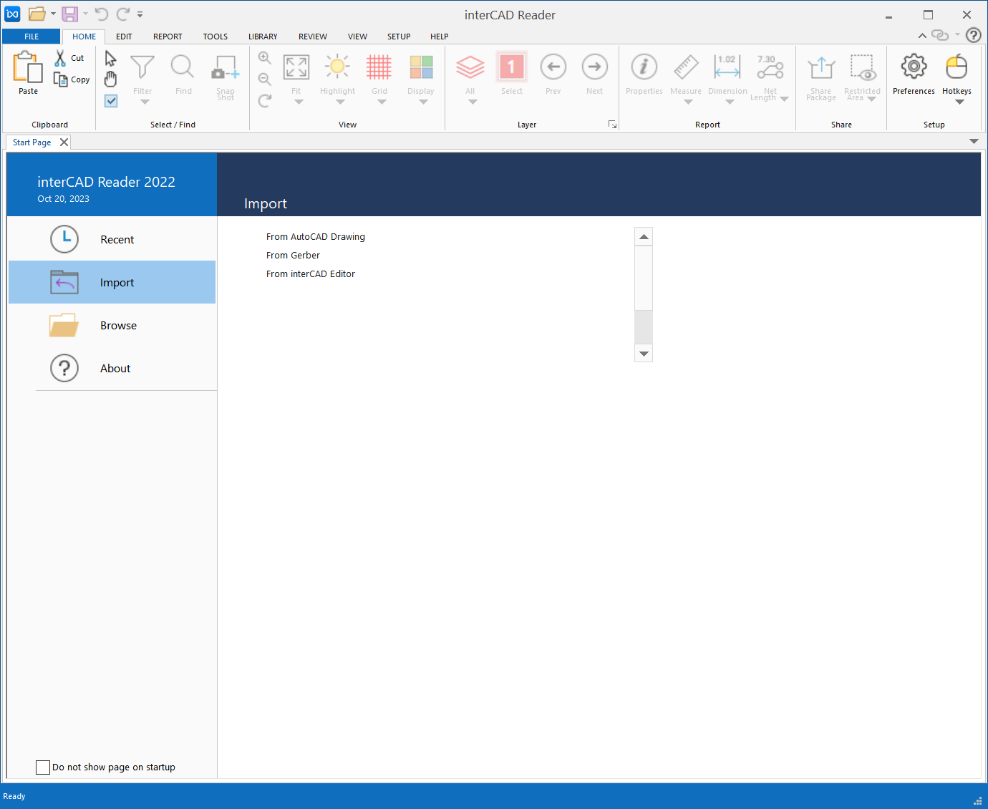Screen dimensions: 988x809
Task: Click the Open folder icon in title bar
Action: click(x=37, y=14)
